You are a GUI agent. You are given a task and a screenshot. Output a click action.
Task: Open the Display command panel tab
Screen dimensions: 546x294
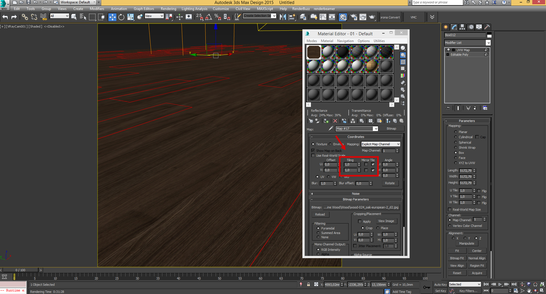pyautogui.click(x=479, y=27)
